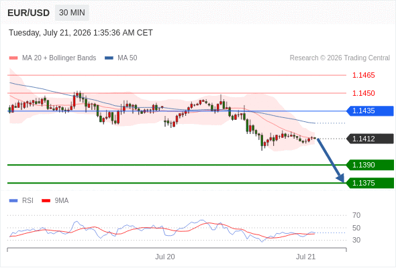
Task: Click the blue 1.1435 pivot price tag
Action: tap(370, 111)
